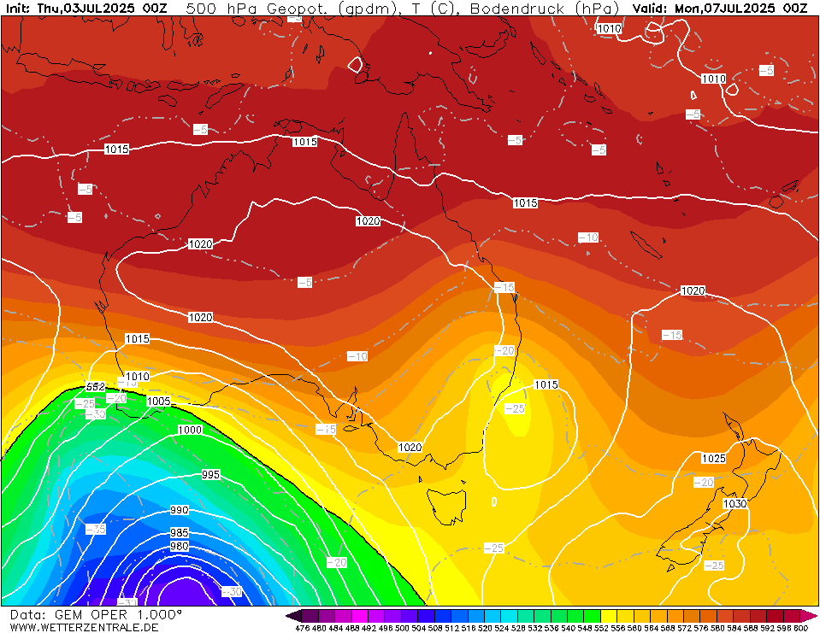Select the -35 temperature label
Image resolution: width=820 pixels, height=633 pixels.
(96, 529)
